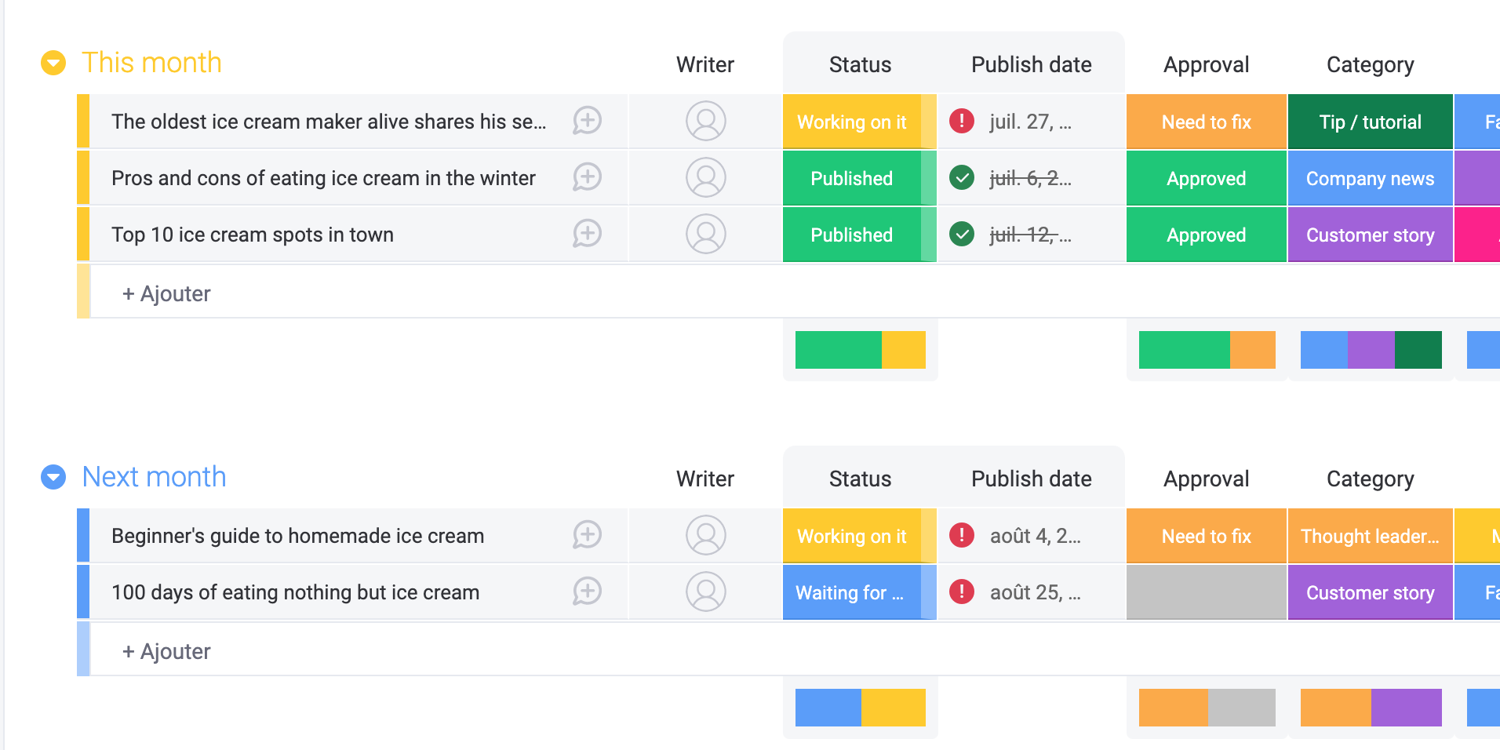Open updates bubble for Pros and cons item
Image resolution: width=1500 pixels, height=750 pixels.
[x=587, y=177]
